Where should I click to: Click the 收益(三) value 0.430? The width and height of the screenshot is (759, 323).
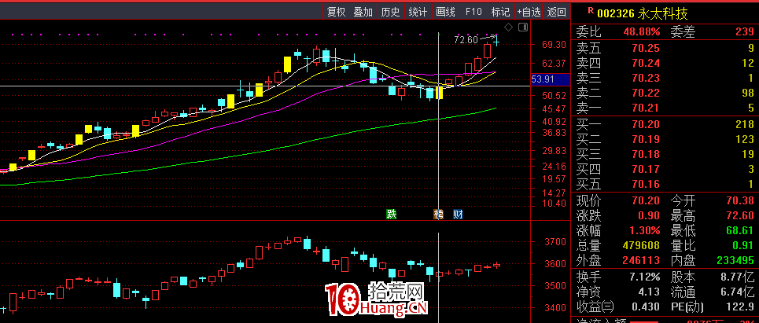point(646,307)
